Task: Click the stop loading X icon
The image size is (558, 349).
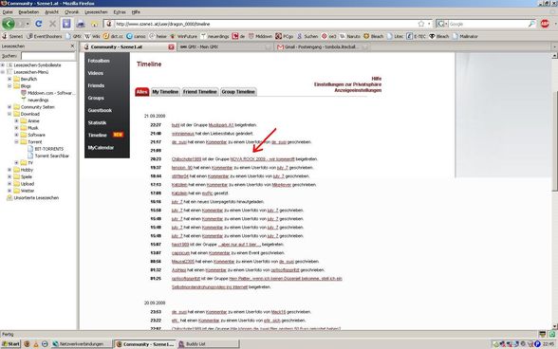Action: click(x=52, y=24)
